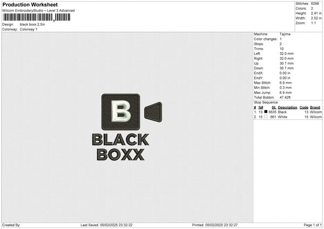
Task: Click the Colors value 2 in the header
Action: click(312, 9)
